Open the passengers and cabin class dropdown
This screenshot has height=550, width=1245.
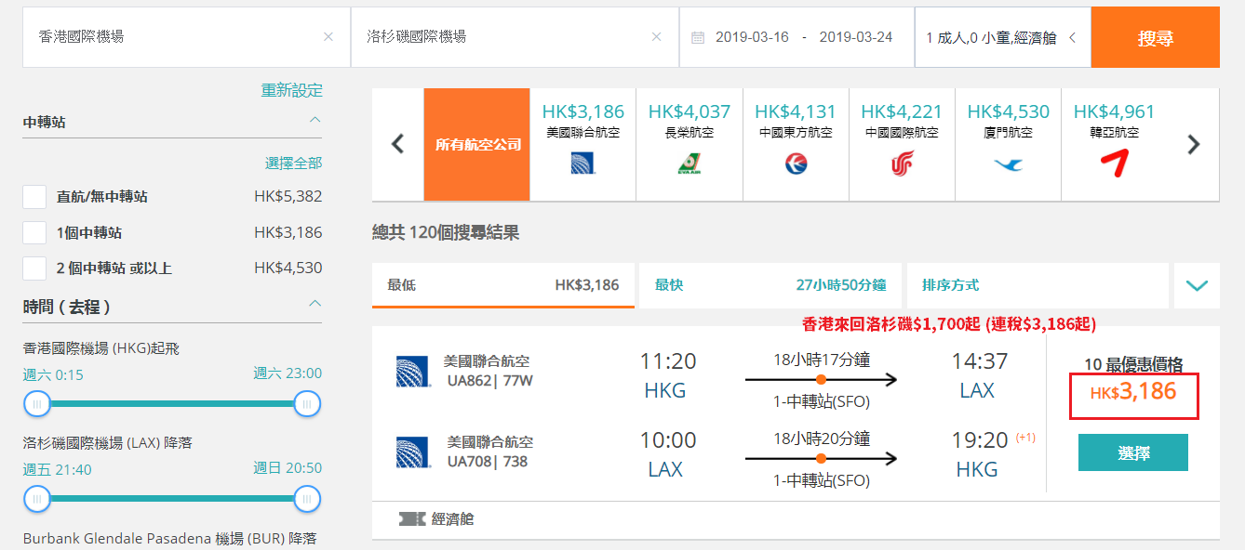pos(1003,37)
